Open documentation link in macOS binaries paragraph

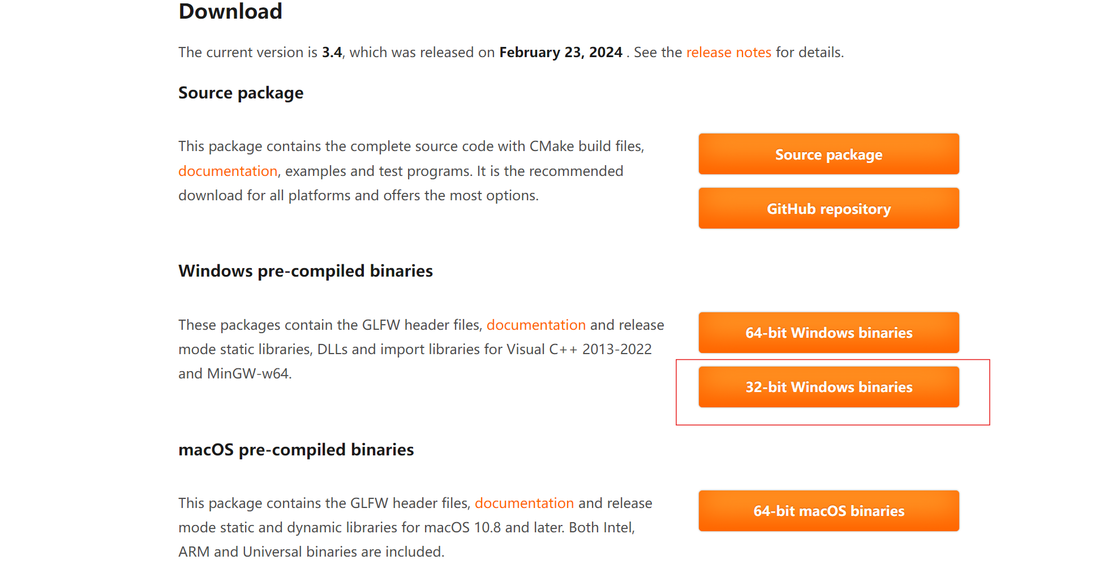click(x=523, y=503)
